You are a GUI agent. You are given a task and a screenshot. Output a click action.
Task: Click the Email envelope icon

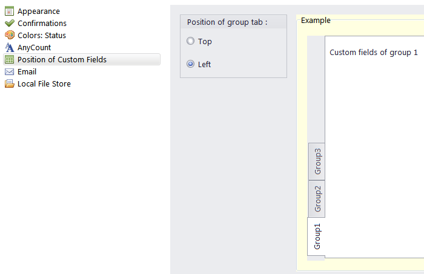(x=10, y=71)
